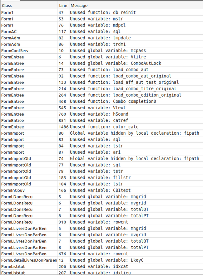Image resolution: width=203 pixels, height=275 pixels.
Task: Select FormConfServ mcpass warning row
Action: 101,51
